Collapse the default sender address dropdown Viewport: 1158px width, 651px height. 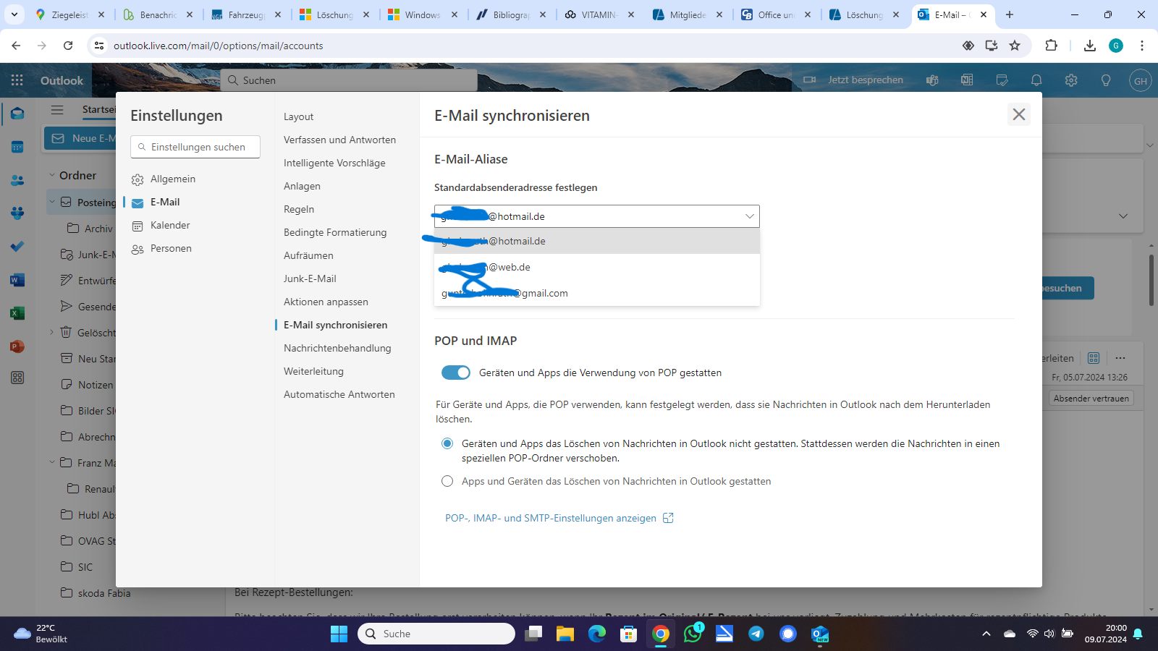(749, 216)
